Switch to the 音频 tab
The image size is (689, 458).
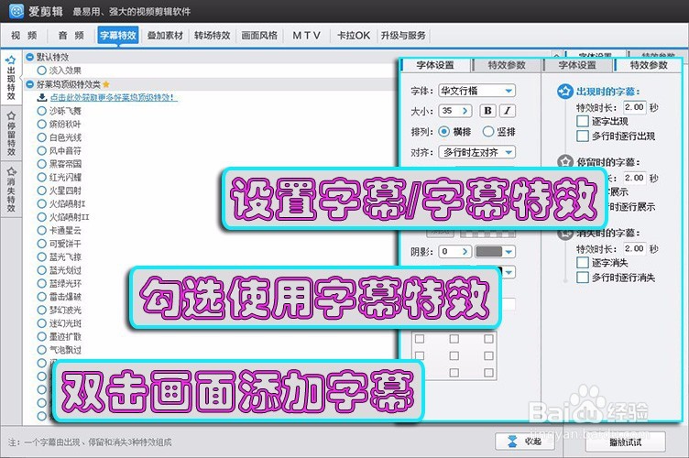(x=71, y=36)
